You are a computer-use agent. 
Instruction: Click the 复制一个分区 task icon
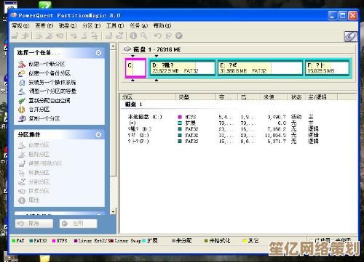pyautogui.click(x=22, y=118)
